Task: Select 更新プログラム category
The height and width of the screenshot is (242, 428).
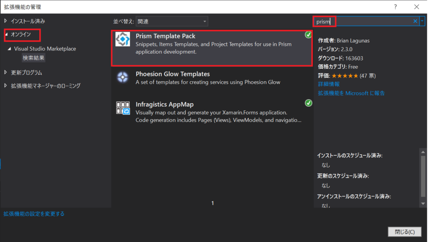Action: click(x=26, y=72)
